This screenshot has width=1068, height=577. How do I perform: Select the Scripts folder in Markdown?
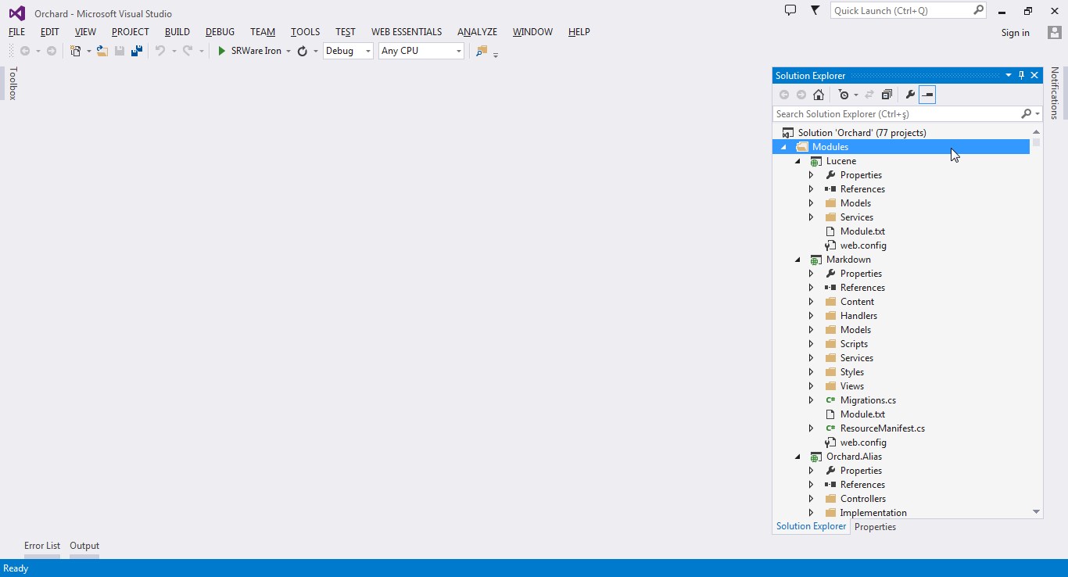(854, 344)
